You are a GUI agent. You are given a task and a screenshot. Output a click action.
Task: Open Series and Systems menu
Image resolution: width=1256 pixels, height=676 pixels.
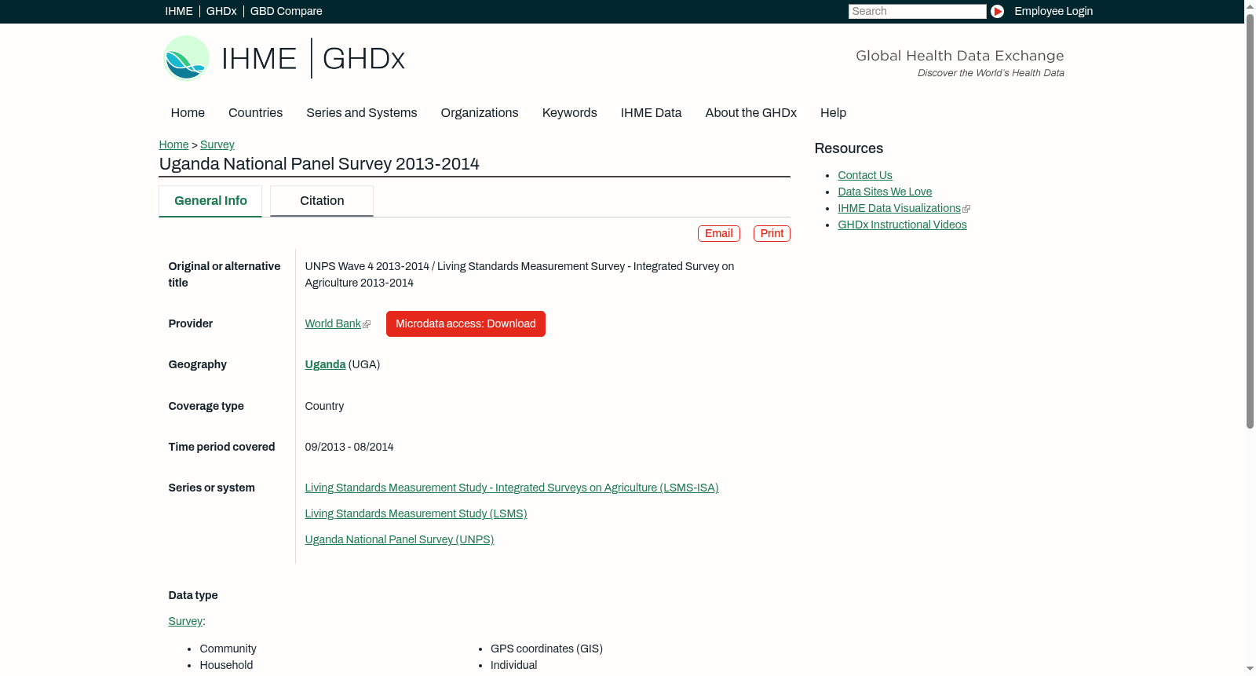click(361, 113)
